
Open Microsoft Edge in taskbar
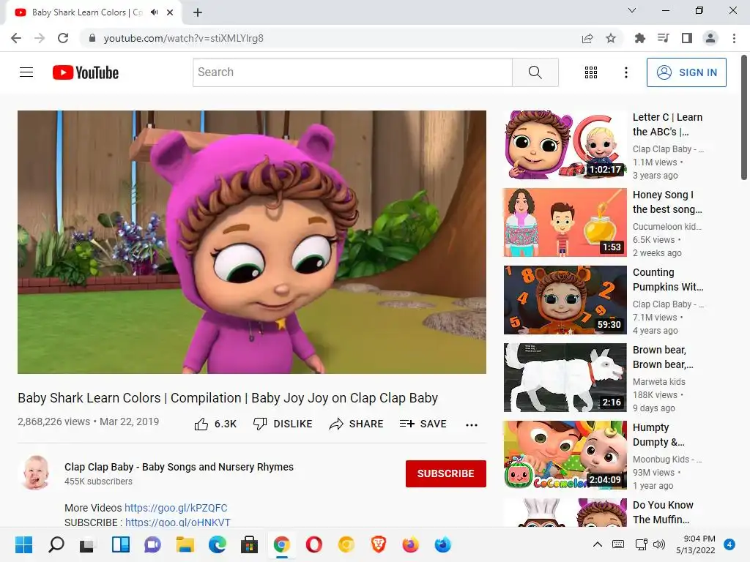pos(217,544)
